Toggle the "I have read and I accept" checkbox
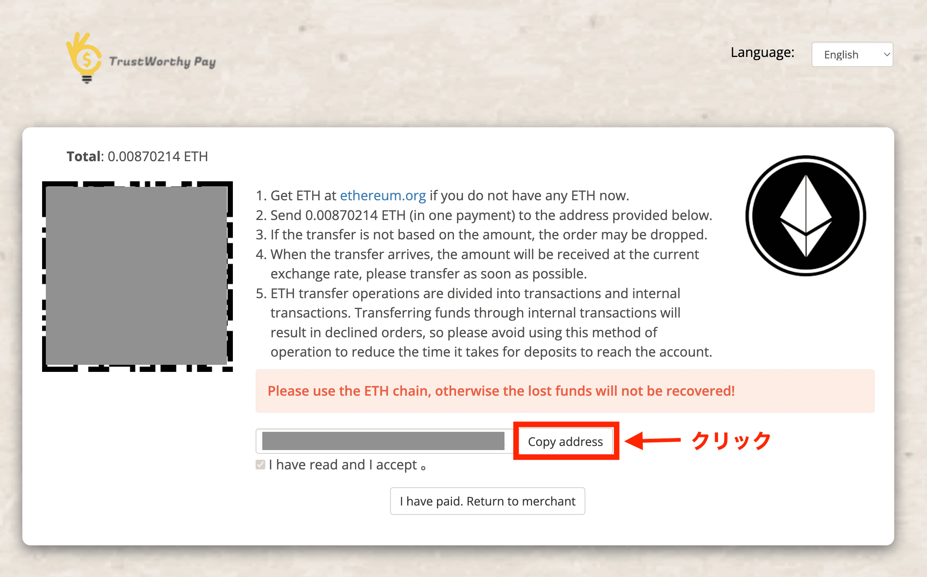Image resolution: width=927 pixels, height=577 pixels. (260, 465)
